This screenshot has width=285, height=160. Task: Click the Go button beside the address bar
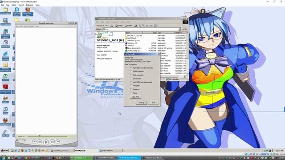tap(184, 29)
